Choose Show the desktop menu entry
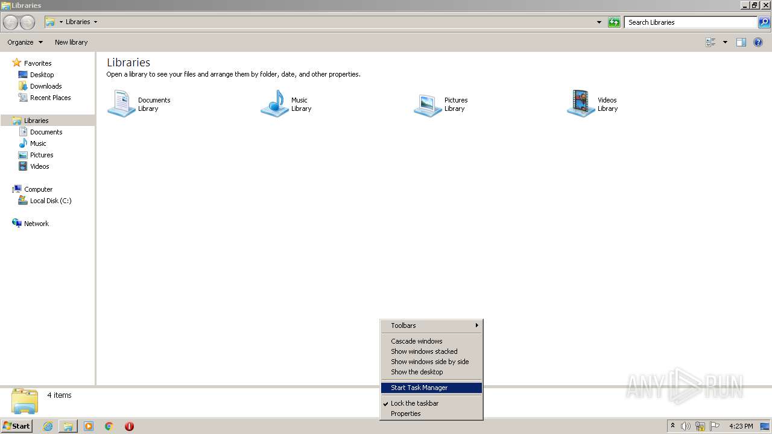This screenshot has height=434, width=772. pos(431,372)
